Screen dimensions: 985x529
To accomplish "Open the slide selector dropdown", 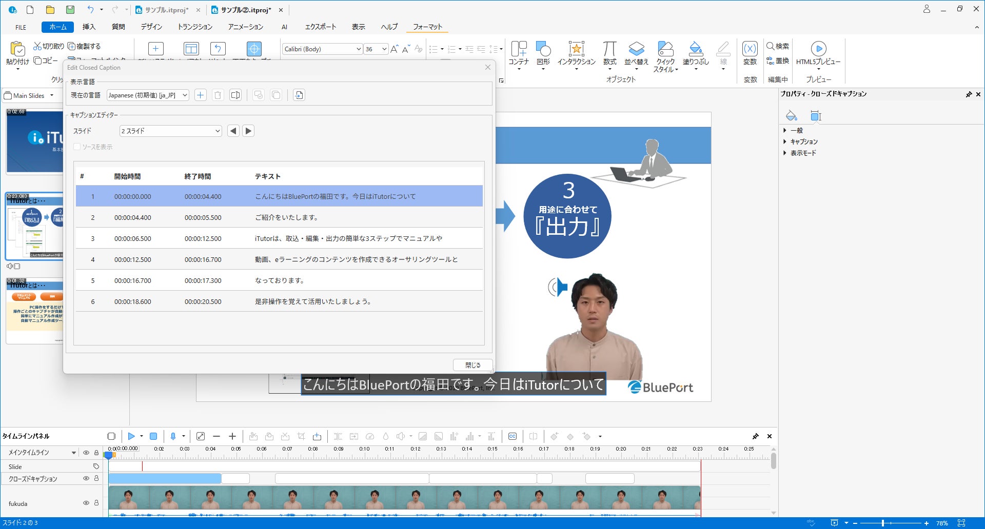I will 170,131.
